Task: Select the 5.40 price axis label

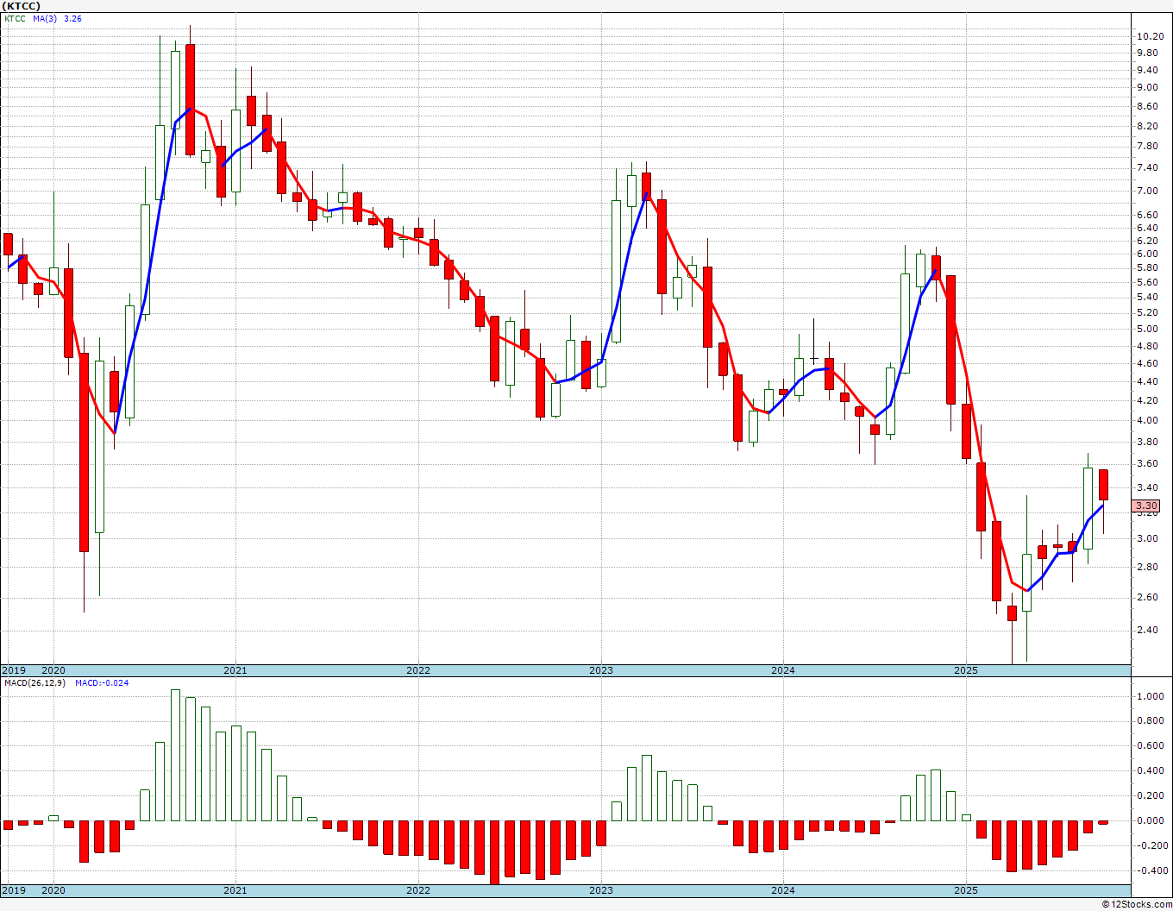Action: click(1147, 297)
